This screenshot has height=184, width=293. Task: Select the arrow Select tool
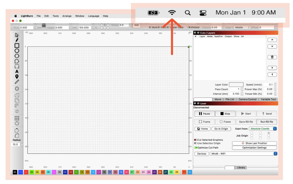click(x=16, y=35)
